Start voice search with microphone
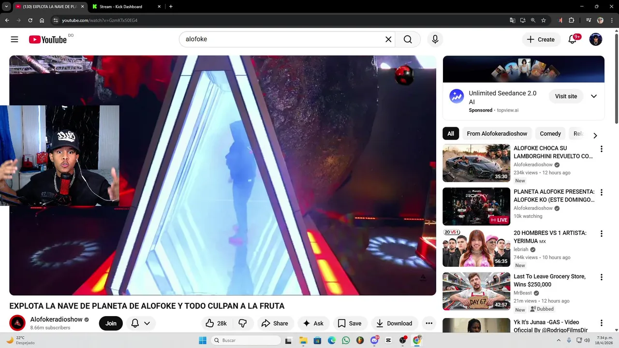Image resolution: width=619 pixels, height=348 pixels. pyautogui.click(x=435, y=40)
